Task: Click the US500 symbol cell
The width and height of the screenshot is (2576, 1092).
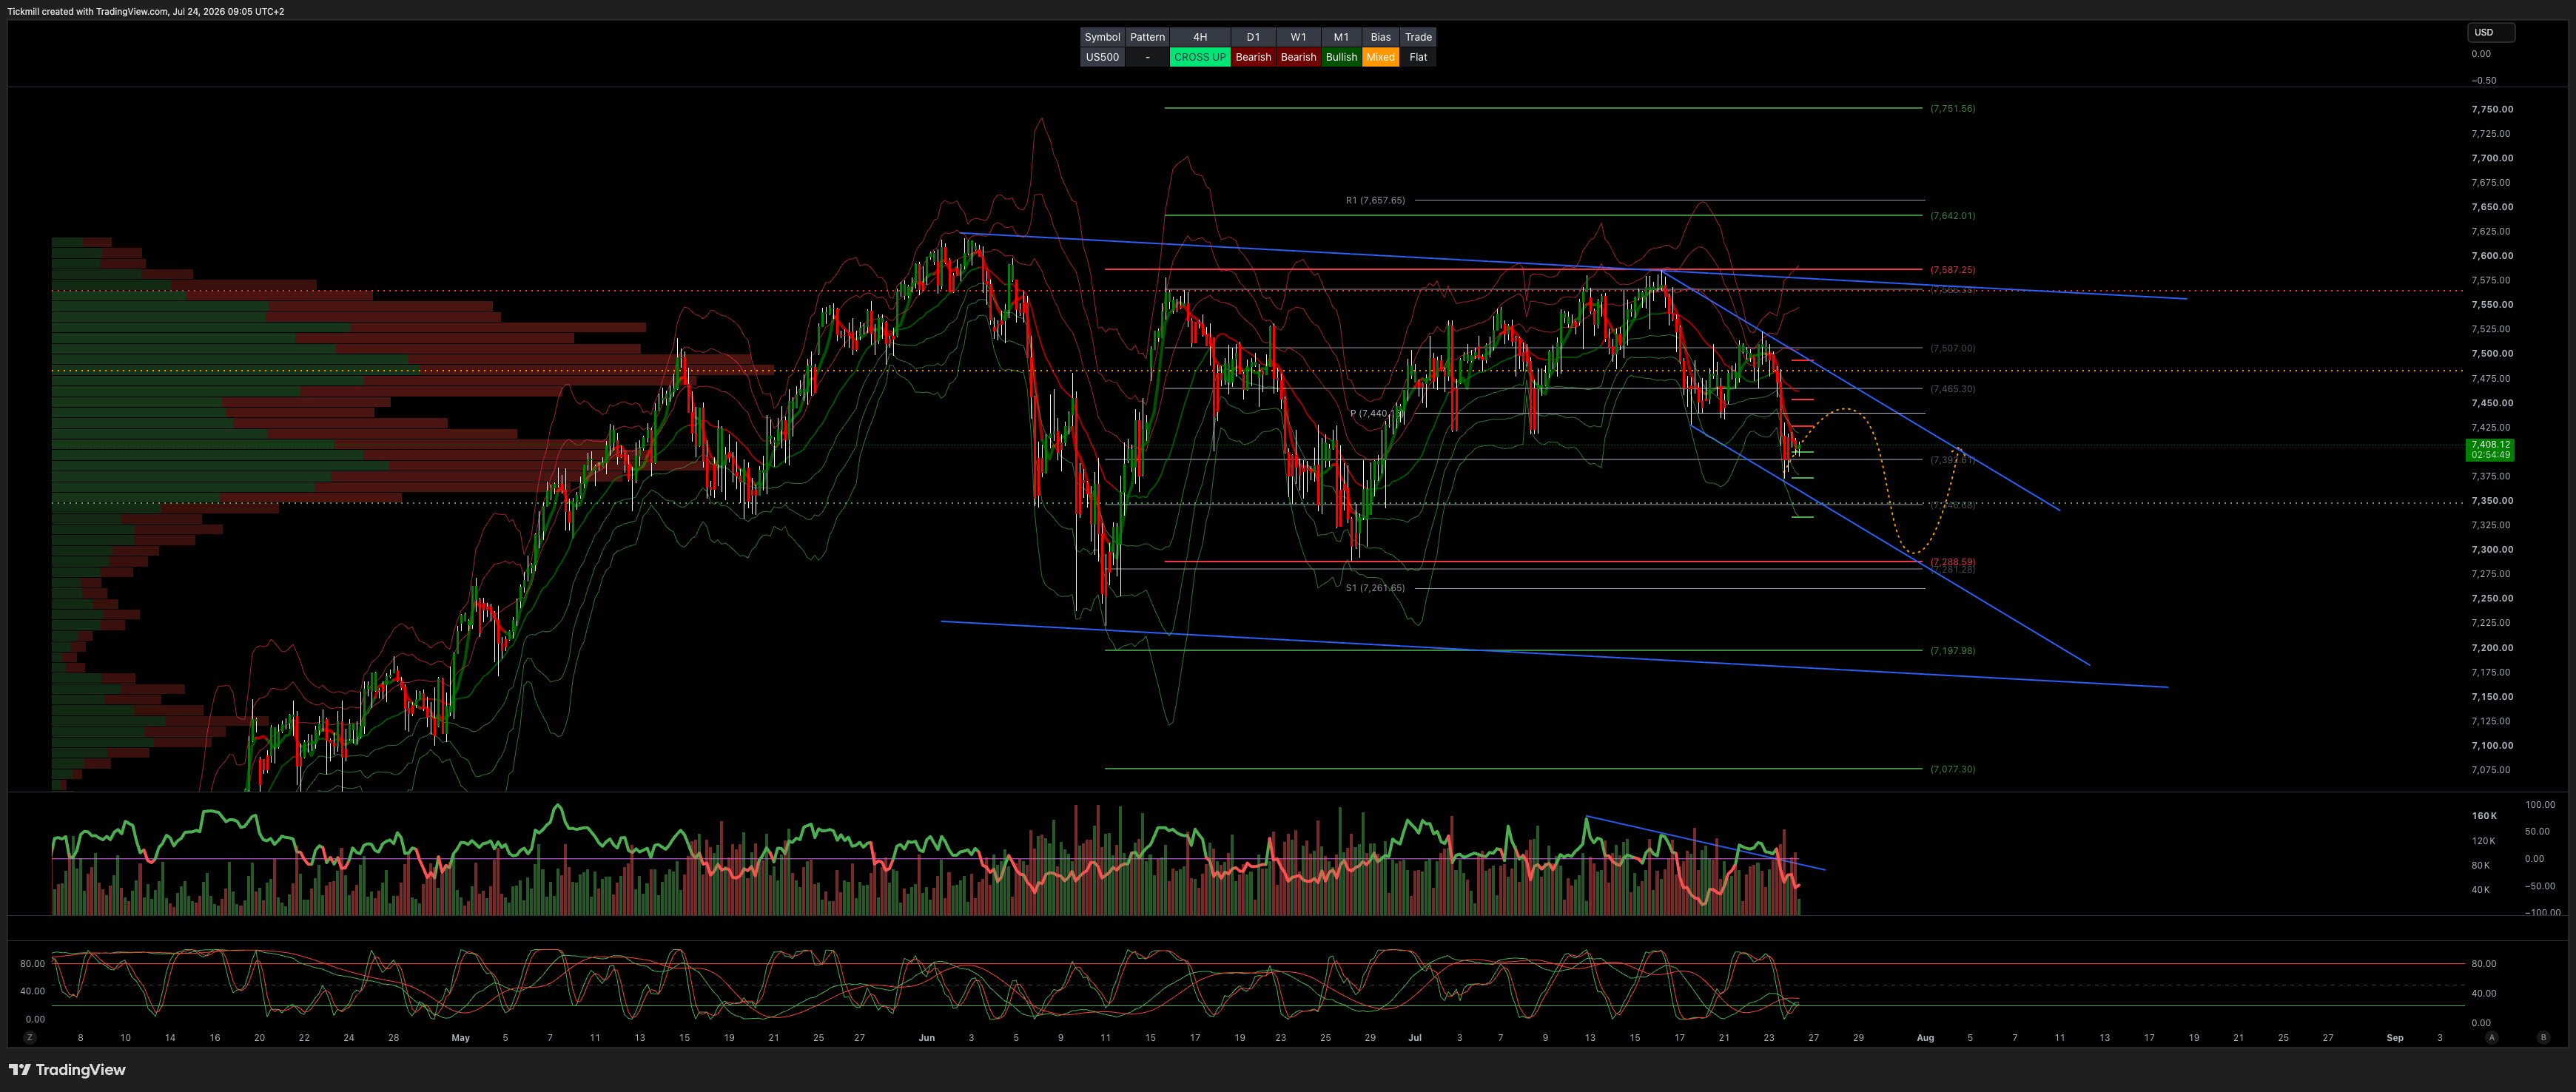Action: [x=1102, y=57]
